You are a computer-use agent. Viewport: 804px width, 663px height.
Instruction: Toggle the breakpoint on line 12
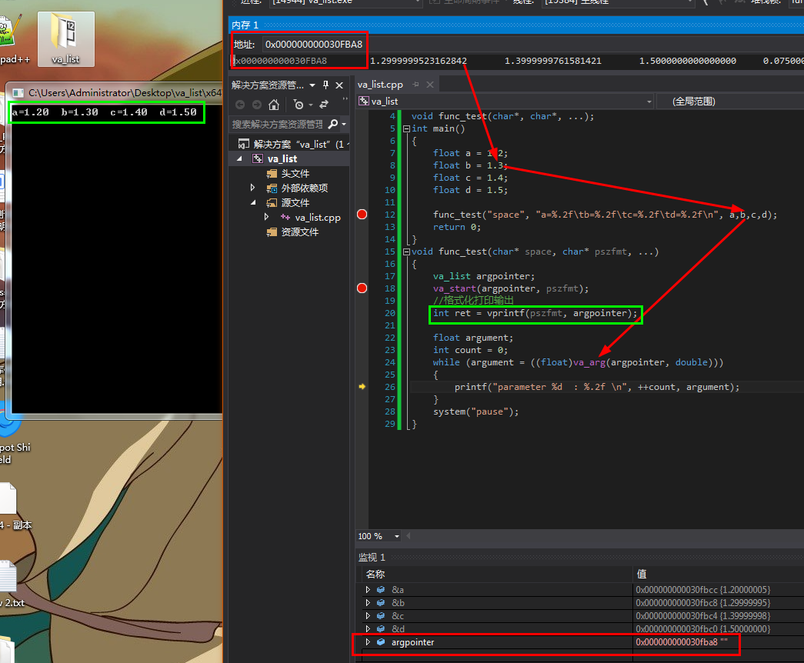[362, 215]
